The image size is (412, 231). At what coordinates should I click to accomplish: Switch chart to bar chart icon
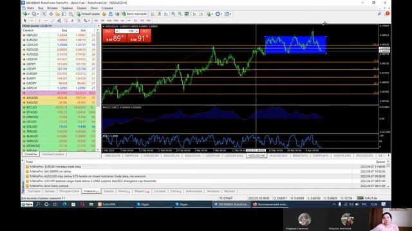pyautogui.click(x=153, y=14)
